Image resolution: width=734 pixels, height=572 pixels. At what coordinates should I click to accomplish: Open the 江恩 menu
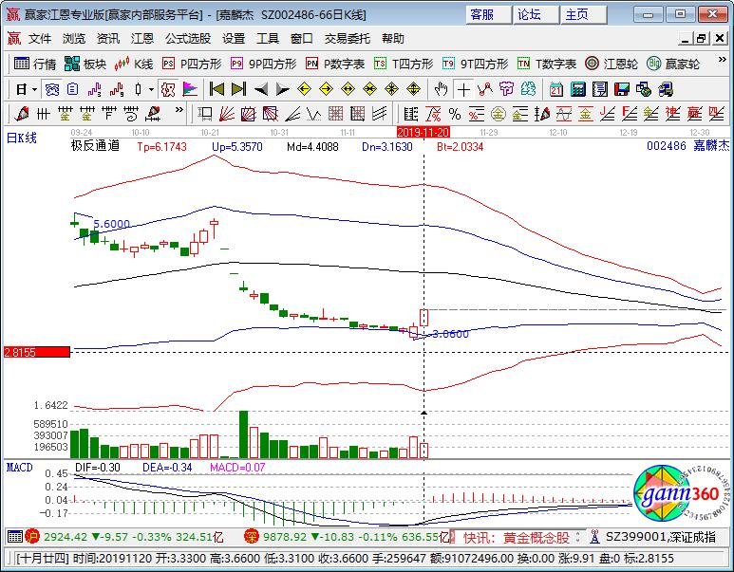coord(142,38)
